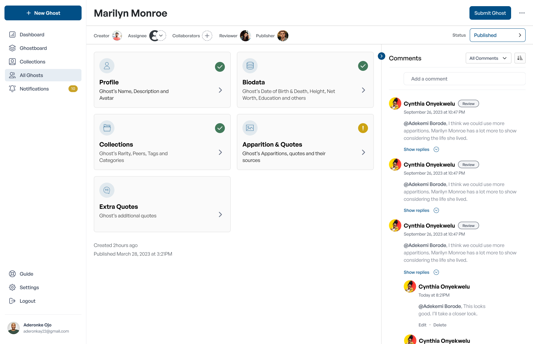Click the Submit Ghost button

(x=490, y=13)
